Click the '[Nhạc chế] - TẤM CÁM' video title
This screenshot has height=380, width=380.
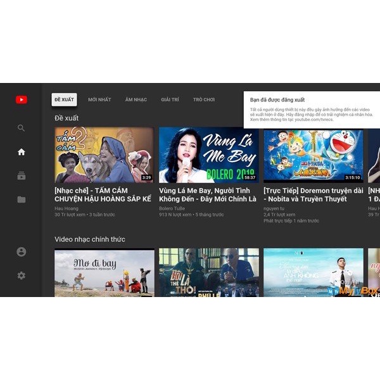tap(103, 194)
